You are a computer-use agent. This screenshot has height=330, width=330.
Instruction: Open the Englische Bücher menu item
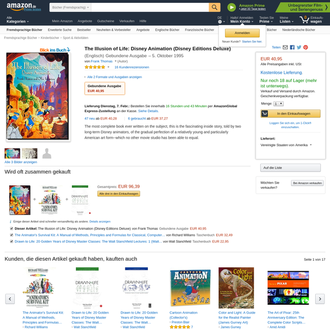(167, 30)
